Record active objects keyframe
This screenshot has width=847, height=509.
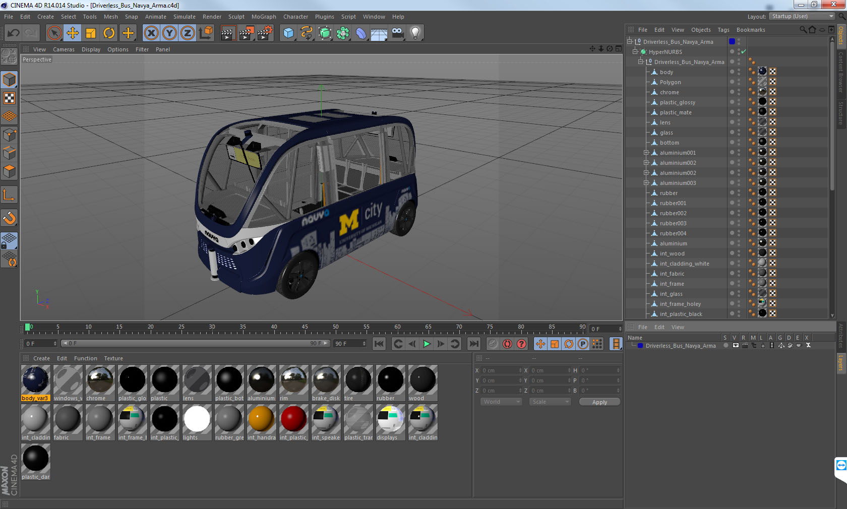tap(493, 344)
